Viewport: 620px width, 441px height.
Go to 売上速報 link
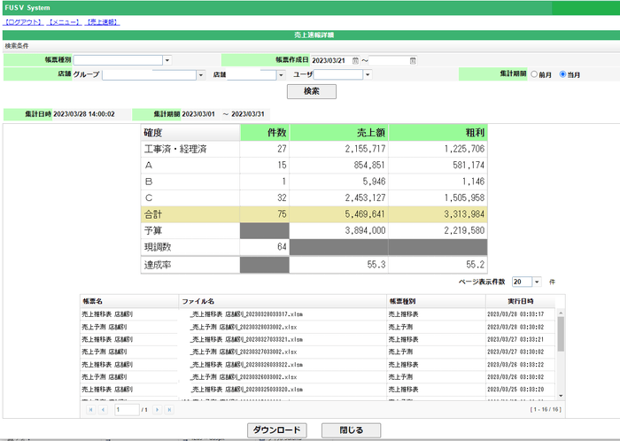click(103, 21)
